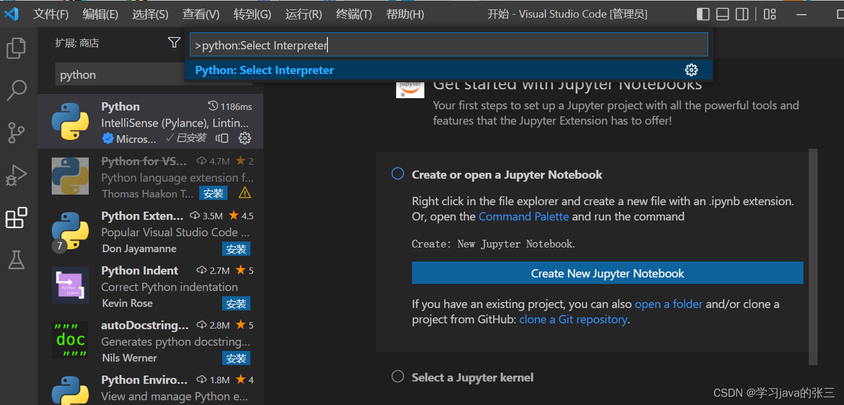Click the walkthrough vertical scrollbar
Viewport: 844px width, 405px height.
tap(813, 256)
